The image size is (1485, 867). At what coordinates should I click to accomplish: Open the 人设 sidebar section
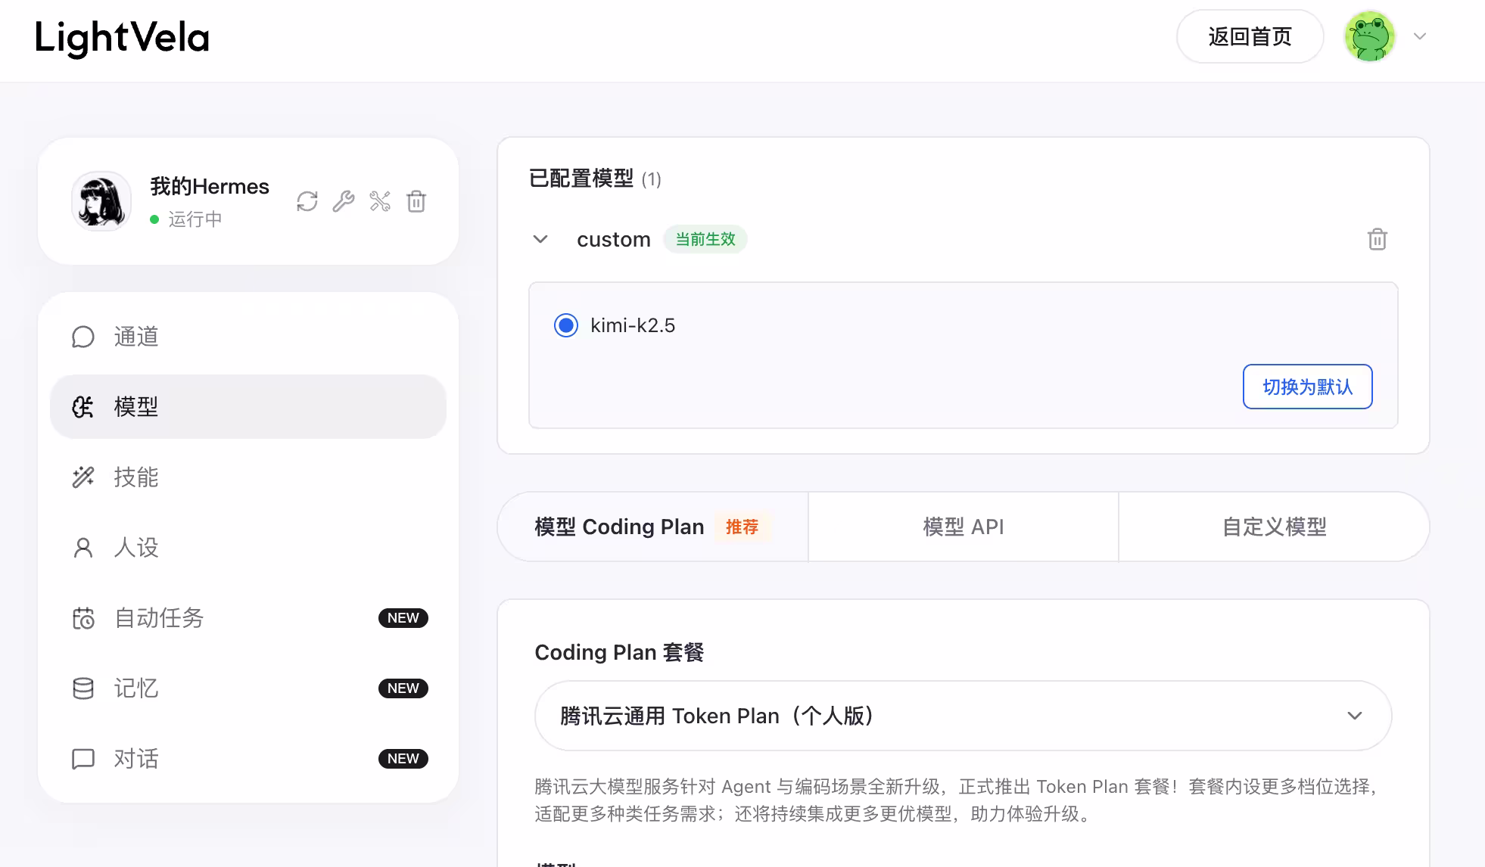pos(248,548)
